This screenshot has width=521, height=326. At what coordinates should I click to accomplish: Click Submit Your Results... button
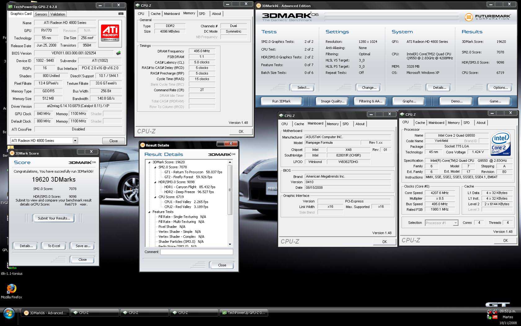(54, 218)
